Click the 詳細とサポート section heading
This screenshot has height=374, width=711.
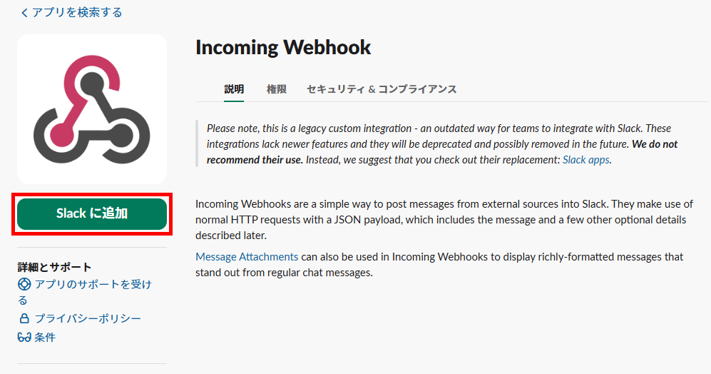pyautogui.click(x=54, y=267)
